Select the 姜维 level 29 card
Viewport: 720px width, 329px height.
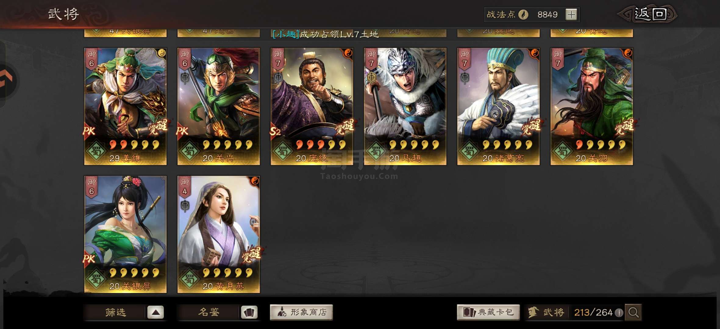click(x=125, y=106)
